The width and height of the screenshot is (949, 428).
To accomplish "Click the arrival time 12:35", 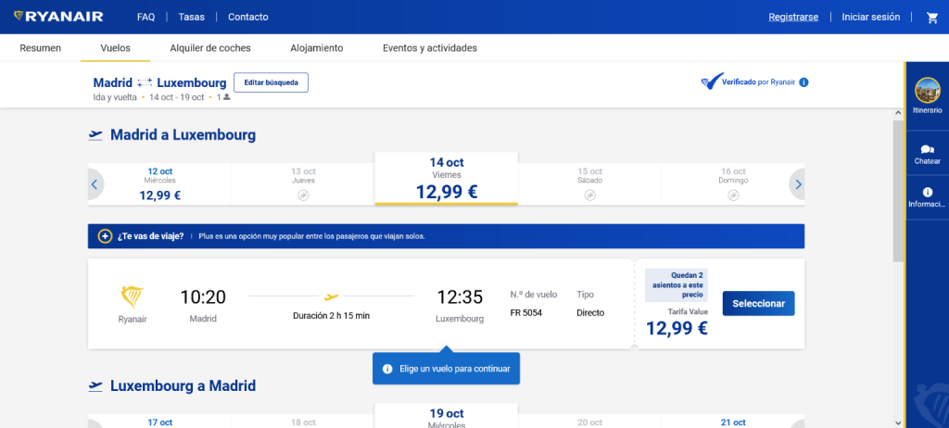I will 460,297.
